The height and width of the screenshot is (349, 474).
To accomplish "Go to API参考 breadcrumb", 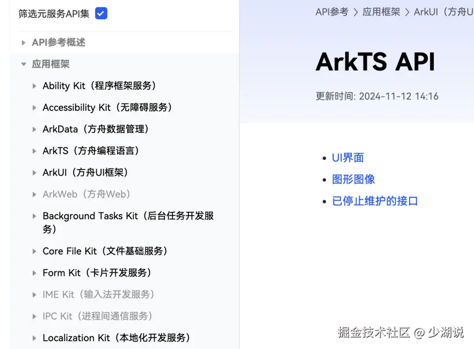I will click(x=332, y=12).
